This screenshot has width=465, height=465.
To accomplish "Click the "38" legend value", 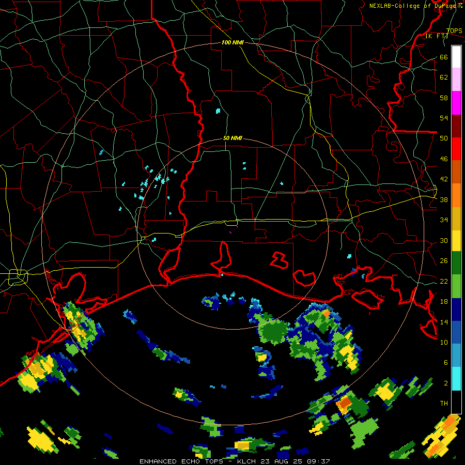I will tap(444, 200).
